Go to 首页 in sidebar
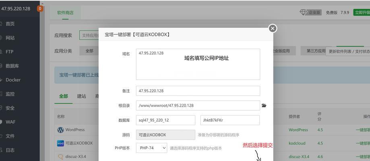The image size is (370, 161). (x=10, y=24)
